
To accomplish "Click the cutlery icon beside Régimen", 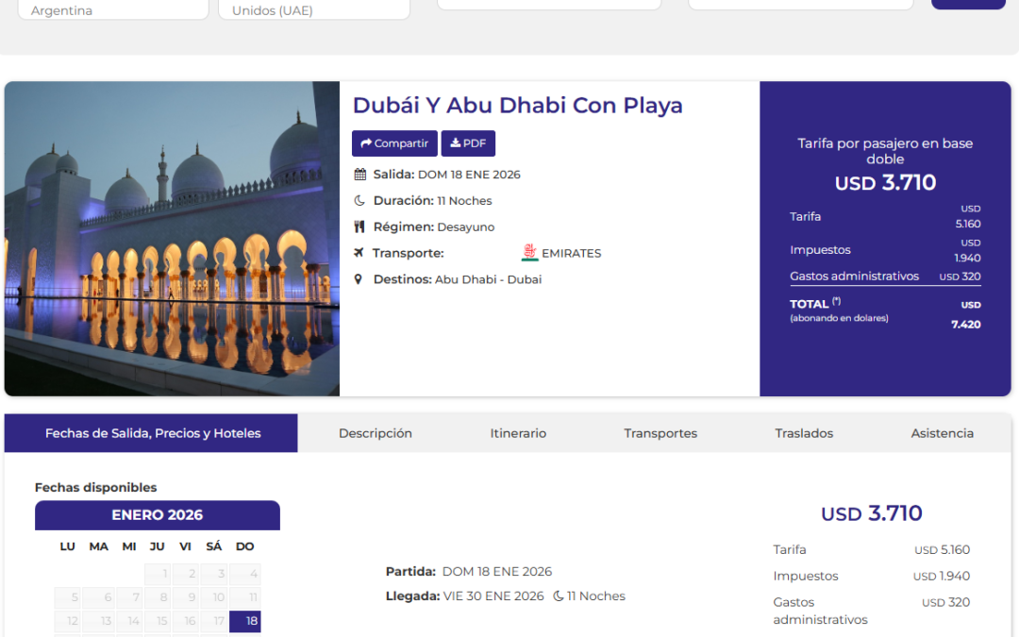I will pyautogui.click(x=359, y=227).
